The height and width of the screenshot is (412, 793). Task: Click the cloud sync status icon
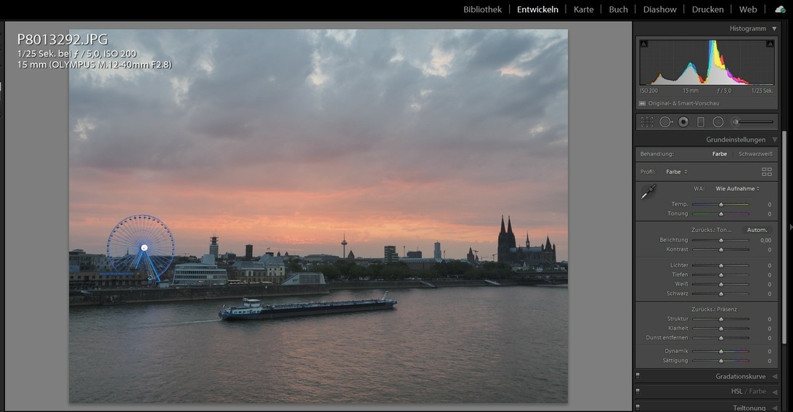pos(780,9)
